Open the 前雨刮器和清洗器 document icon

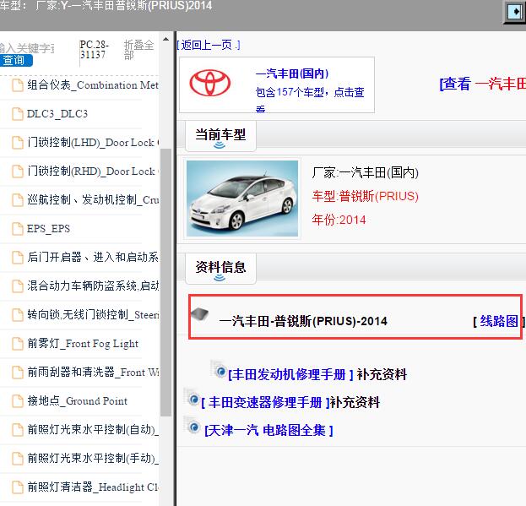[x=18, y=373]
